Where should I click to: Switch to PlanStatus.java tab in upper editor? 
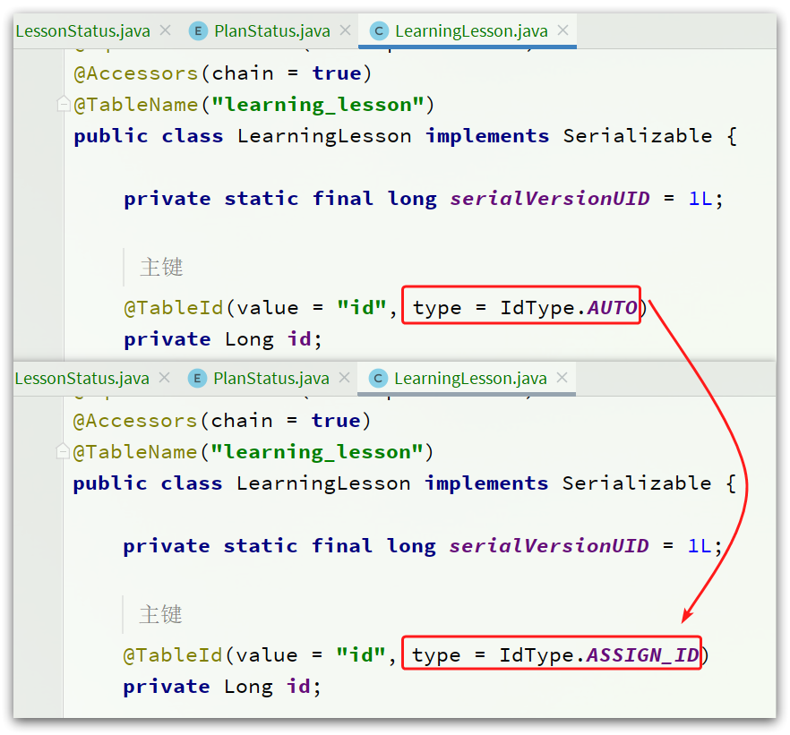tap(272, 31)
